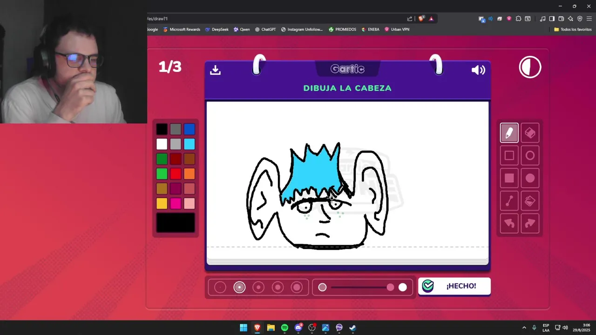This screenshot has width=596, height=335.
Task: Open the ENEBA bookmark
Action: [x=370, y=29]
